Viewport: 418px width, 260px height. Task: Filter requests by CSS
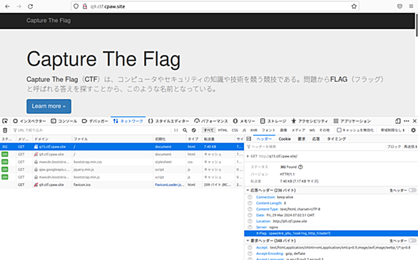tap(235, 130)
